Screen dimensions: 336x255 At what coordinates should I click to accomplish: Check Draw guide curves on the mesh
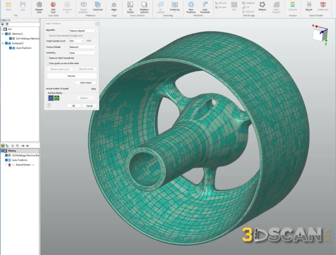pos(48,63)
